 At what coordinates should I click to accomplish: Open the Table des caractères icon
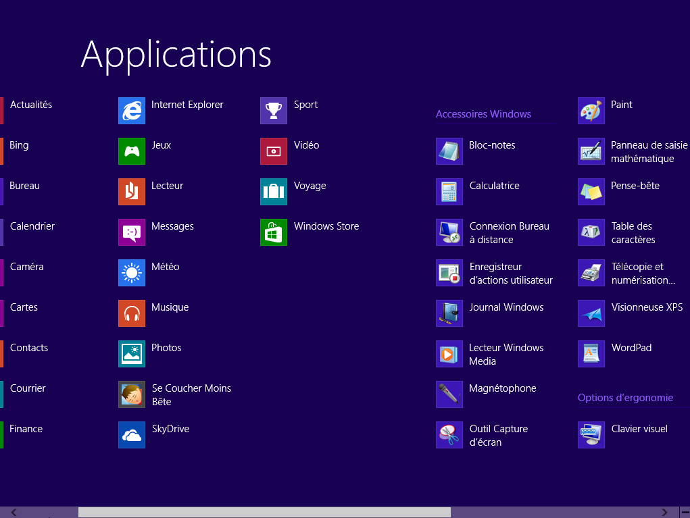[591, 232]
